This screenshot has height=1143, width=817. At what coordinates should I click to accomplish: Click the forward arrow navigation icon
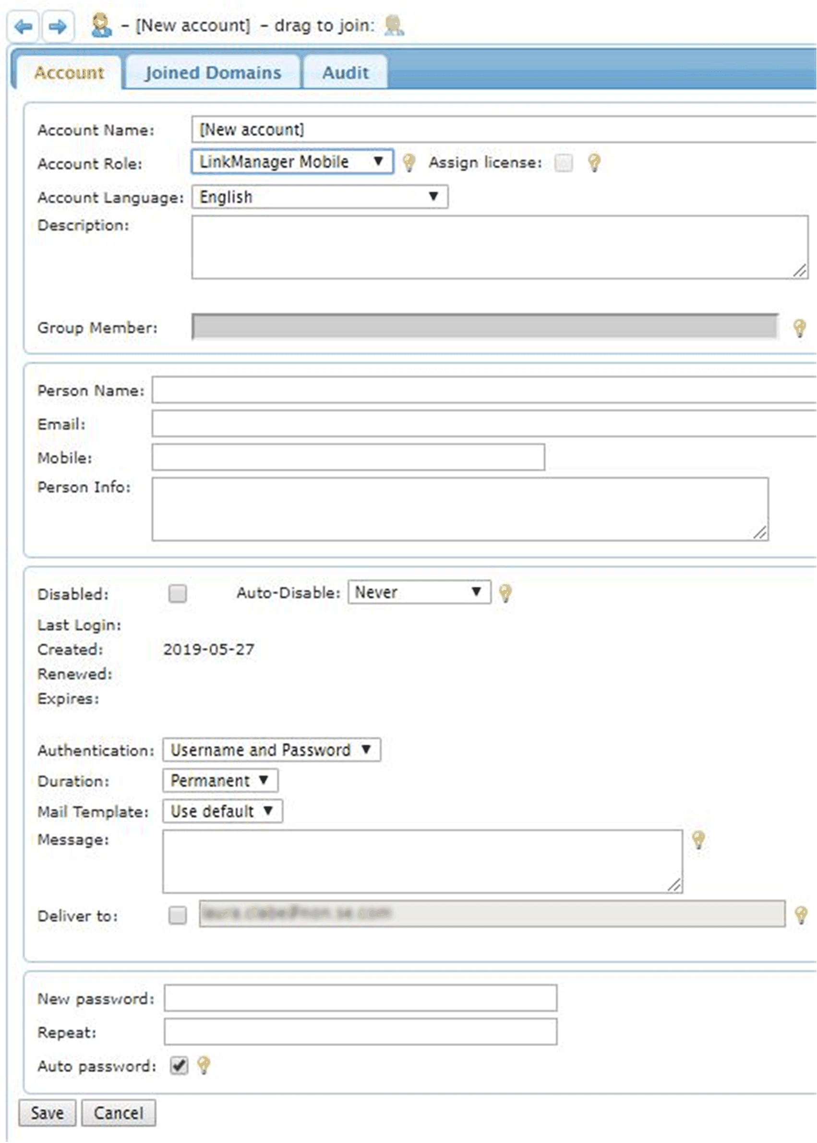tap(58, 26)
